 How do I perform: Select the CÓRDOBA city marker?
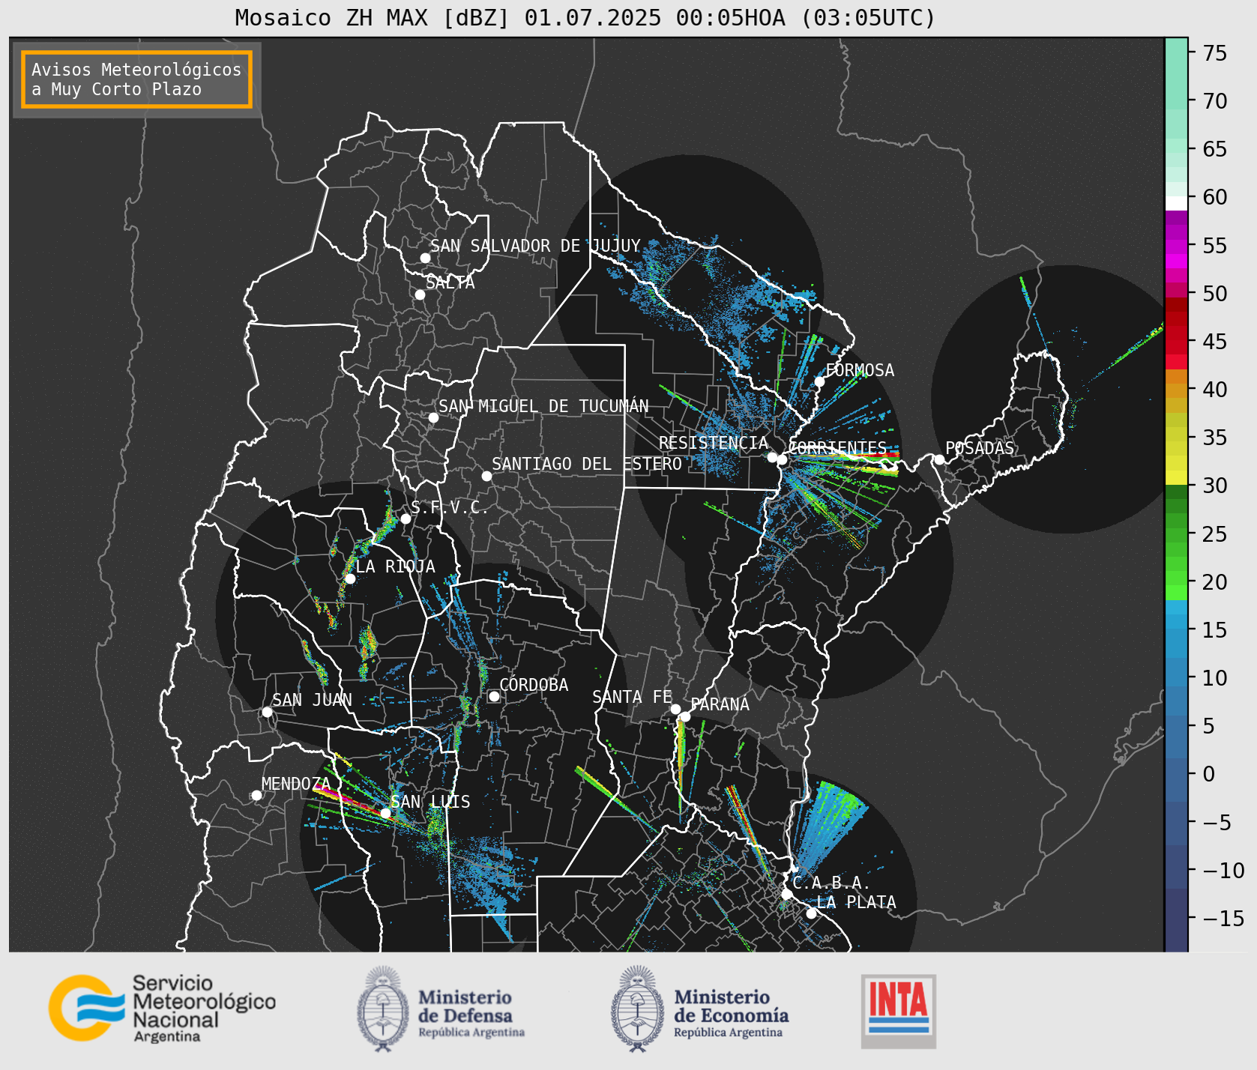[494, 696]
